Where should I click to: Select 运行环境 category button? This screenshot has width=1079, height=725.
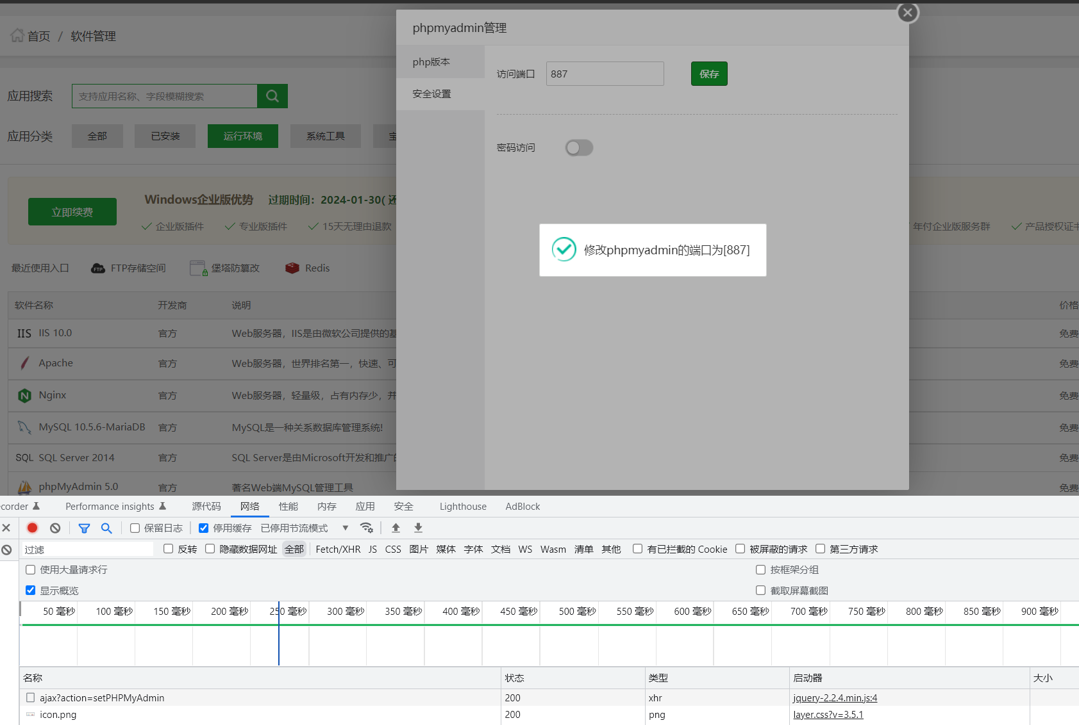coord(243,136)
